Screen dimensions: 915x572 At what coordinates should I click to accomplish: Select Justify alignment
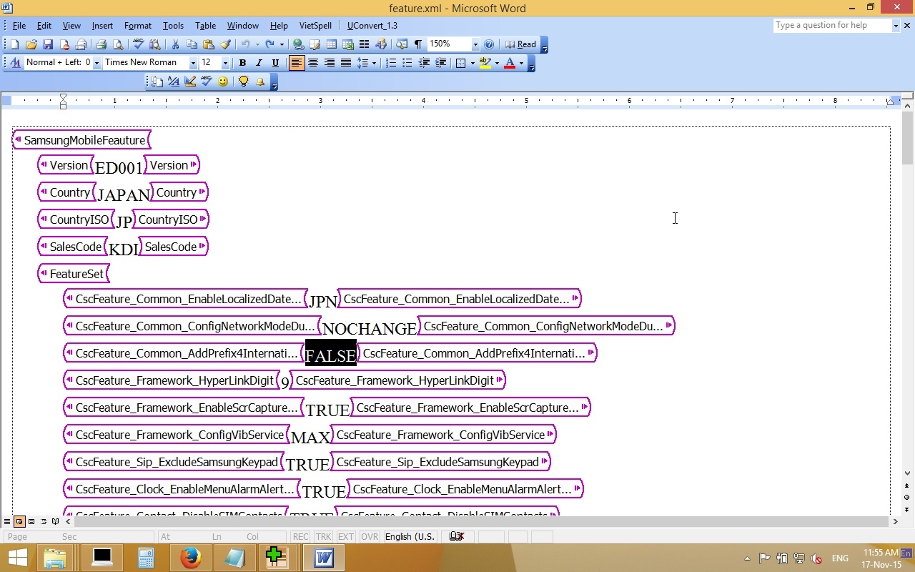(x=345, y=63)
